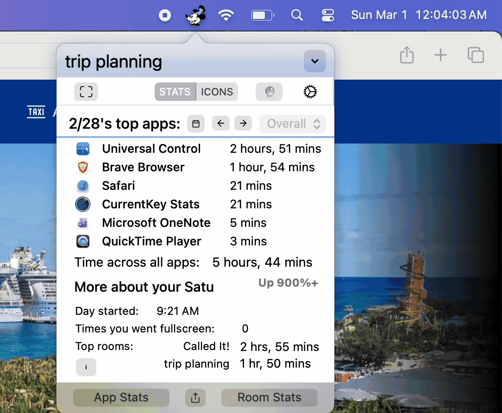The image size is (502, 413).
Task: Go to next day with right arrow
Action: click(x=243, y=124)
